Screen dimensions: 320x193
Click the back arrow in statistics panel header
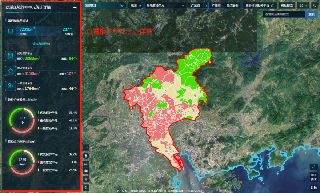pos(75,8)
